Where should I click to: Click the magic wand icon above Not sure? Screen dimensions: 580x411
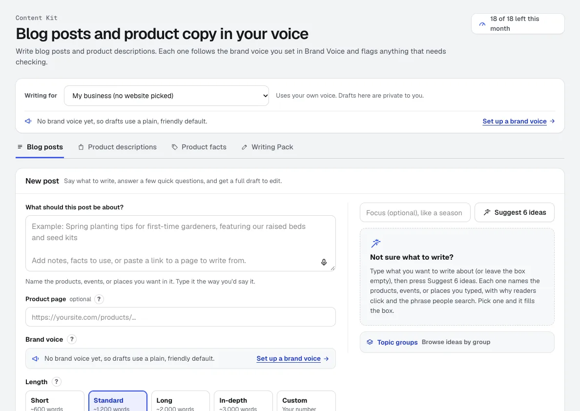coord(376,243)
